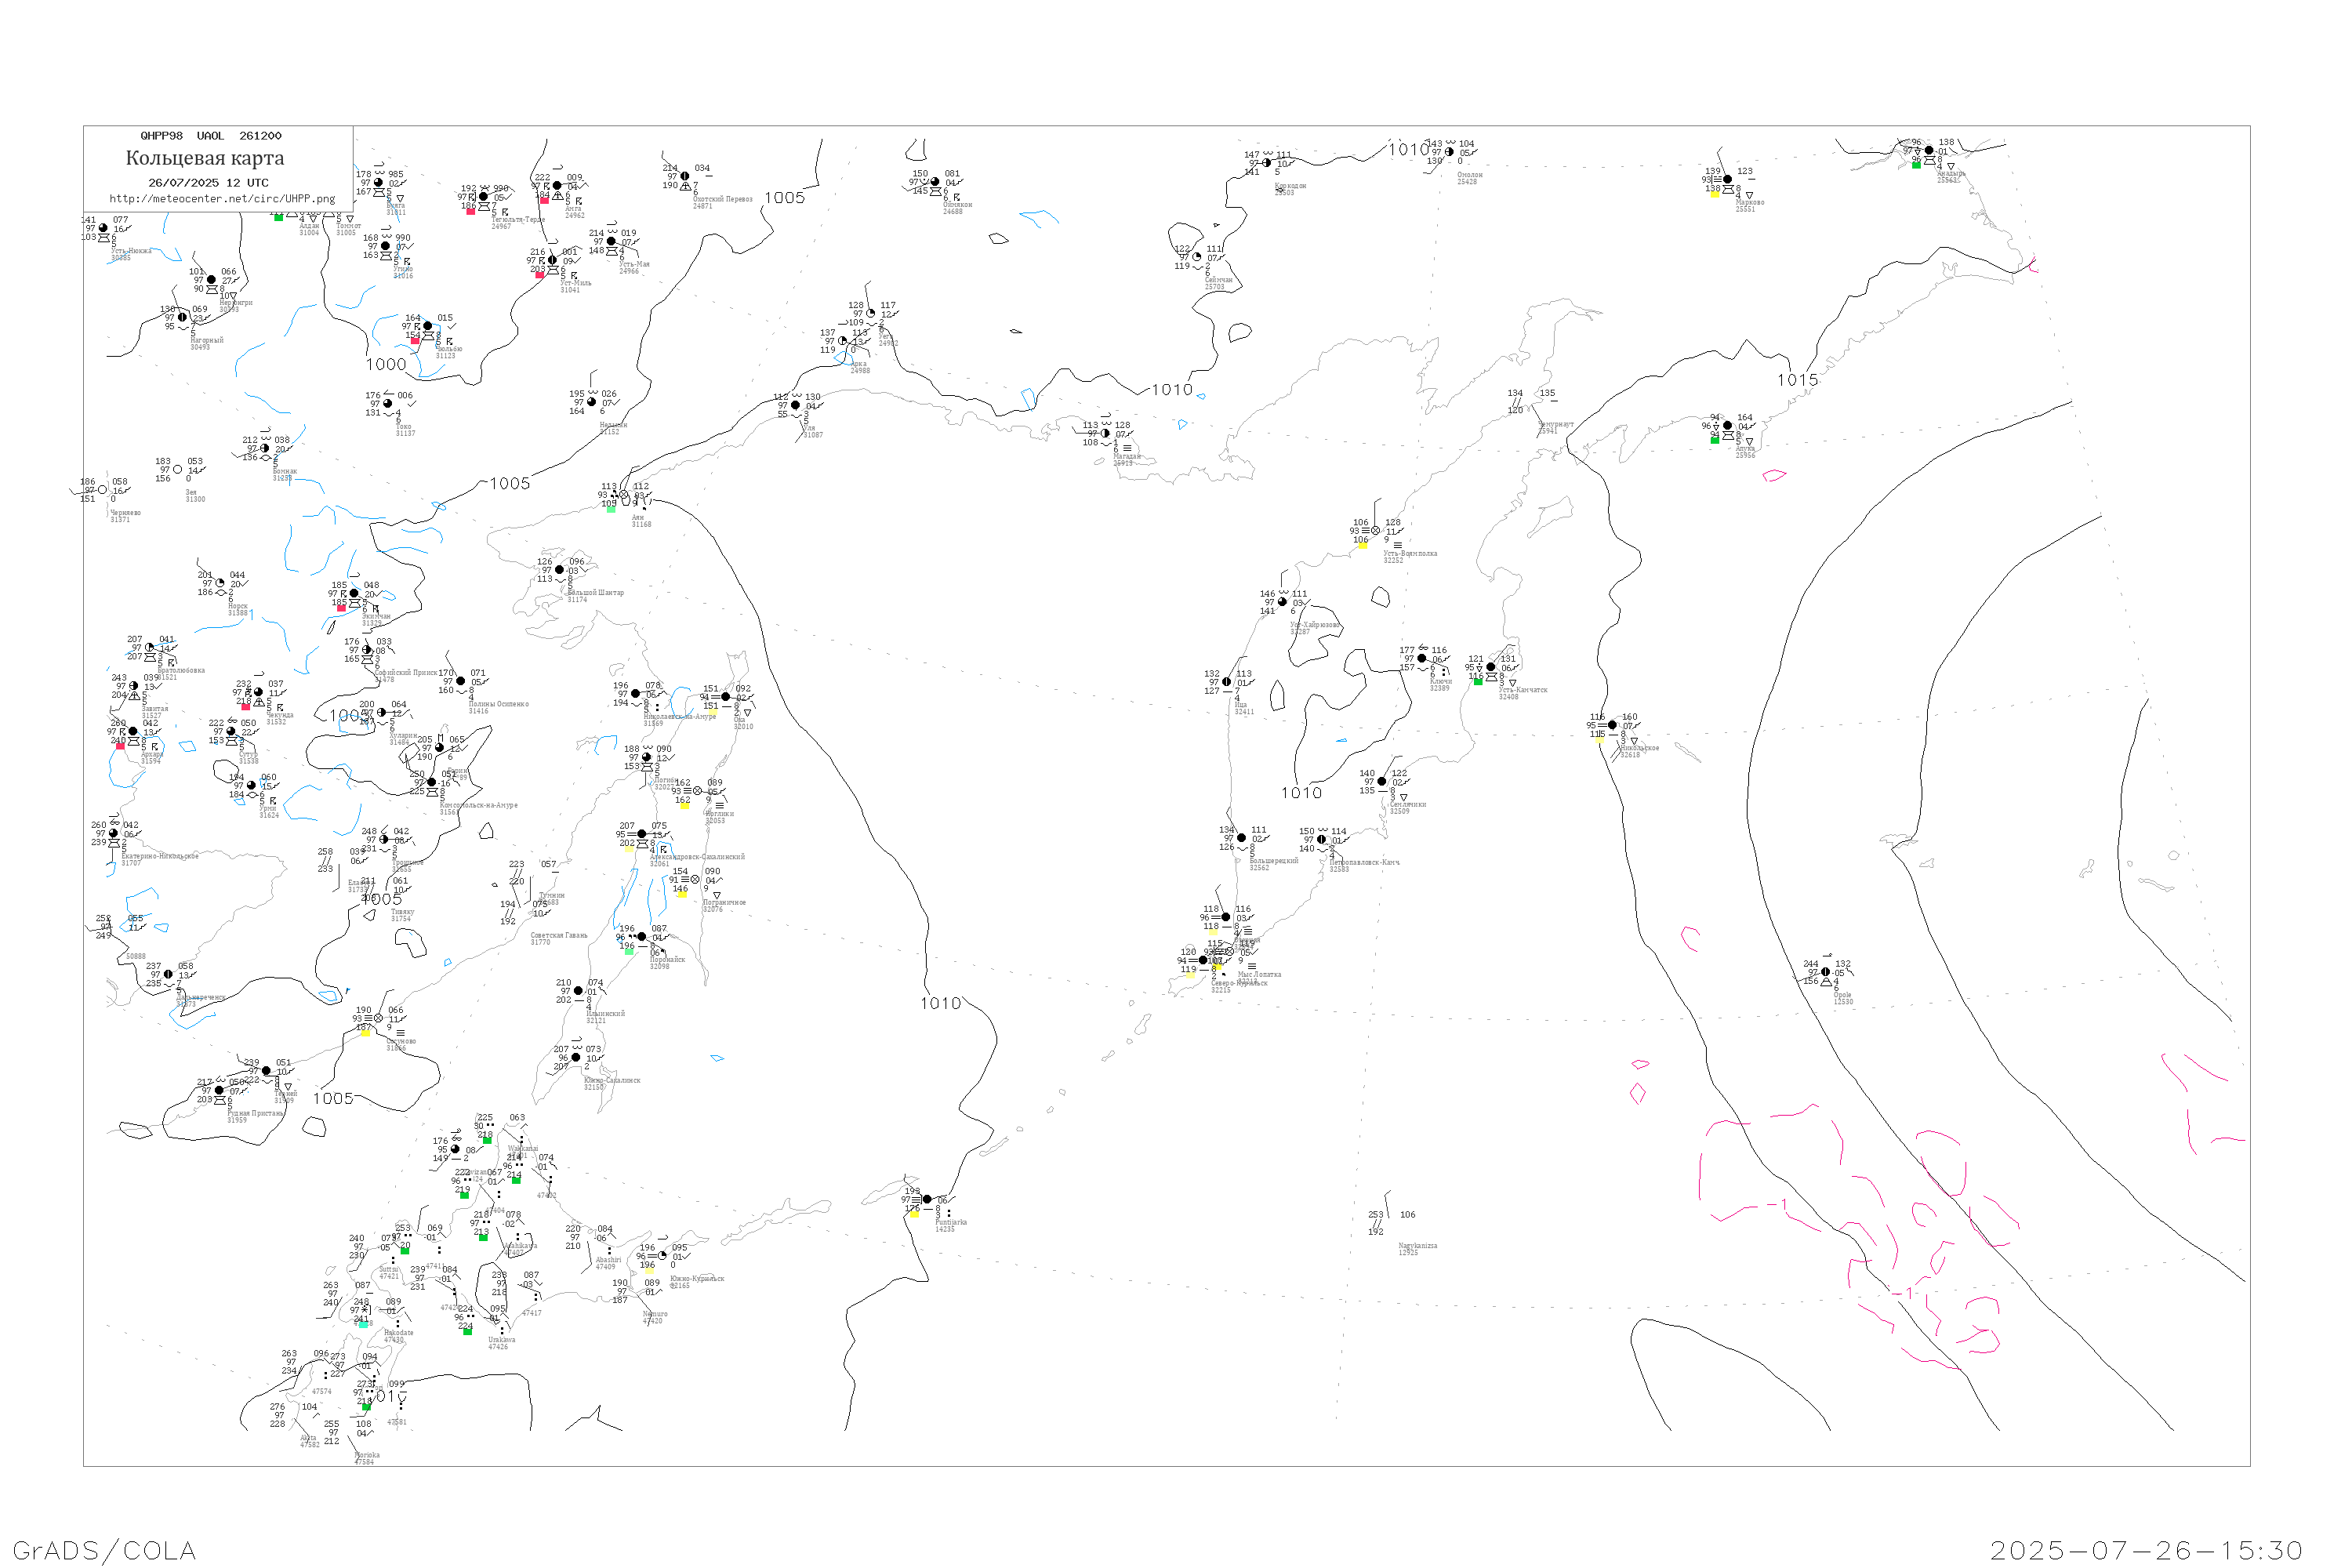Click the Анадырь station overcast circle
This screenshot has height=1568, width=2352.
click(1929, 150)
